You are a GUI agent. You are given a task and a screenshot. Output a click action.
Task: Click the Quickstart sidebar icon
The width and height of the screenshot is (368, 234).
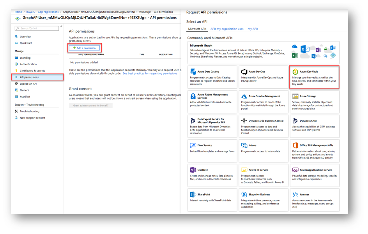pyautogui.click(x=16, y=43)
